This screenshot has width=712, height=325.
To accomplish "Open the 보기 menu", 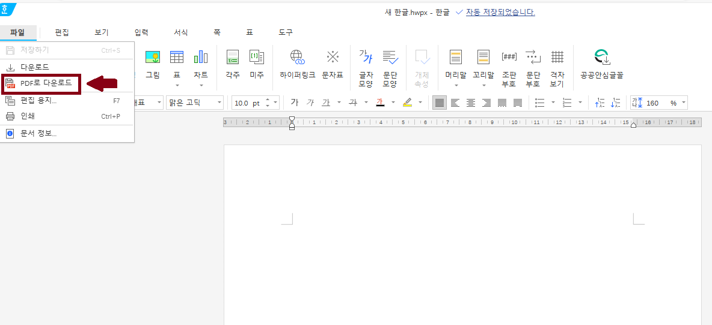I will click(101, 32).
